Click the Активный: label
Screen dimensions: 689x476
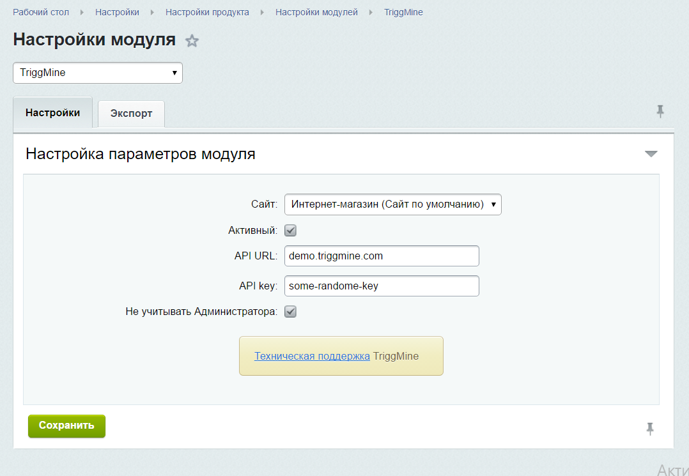pos(252,231)
